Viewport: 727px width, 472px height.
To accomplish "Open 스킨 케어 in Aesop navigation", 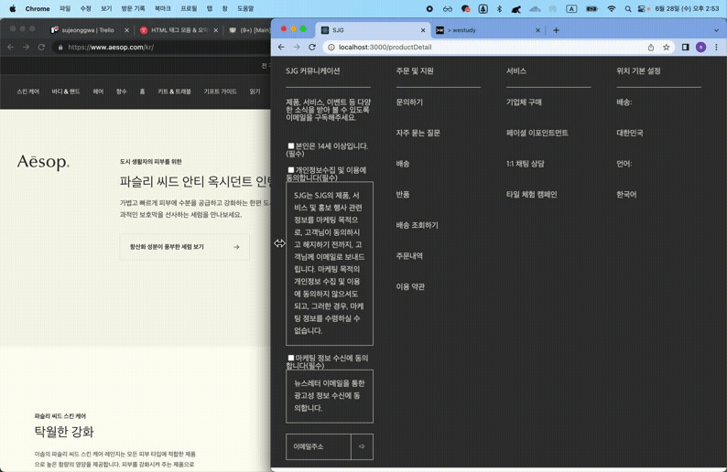I will pos(27,91).
